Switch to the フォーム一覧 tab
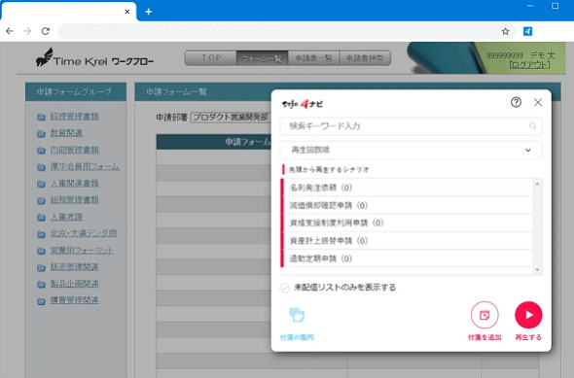Image resolution: width=574 pixels, height=378 pixels. (262, 58)
